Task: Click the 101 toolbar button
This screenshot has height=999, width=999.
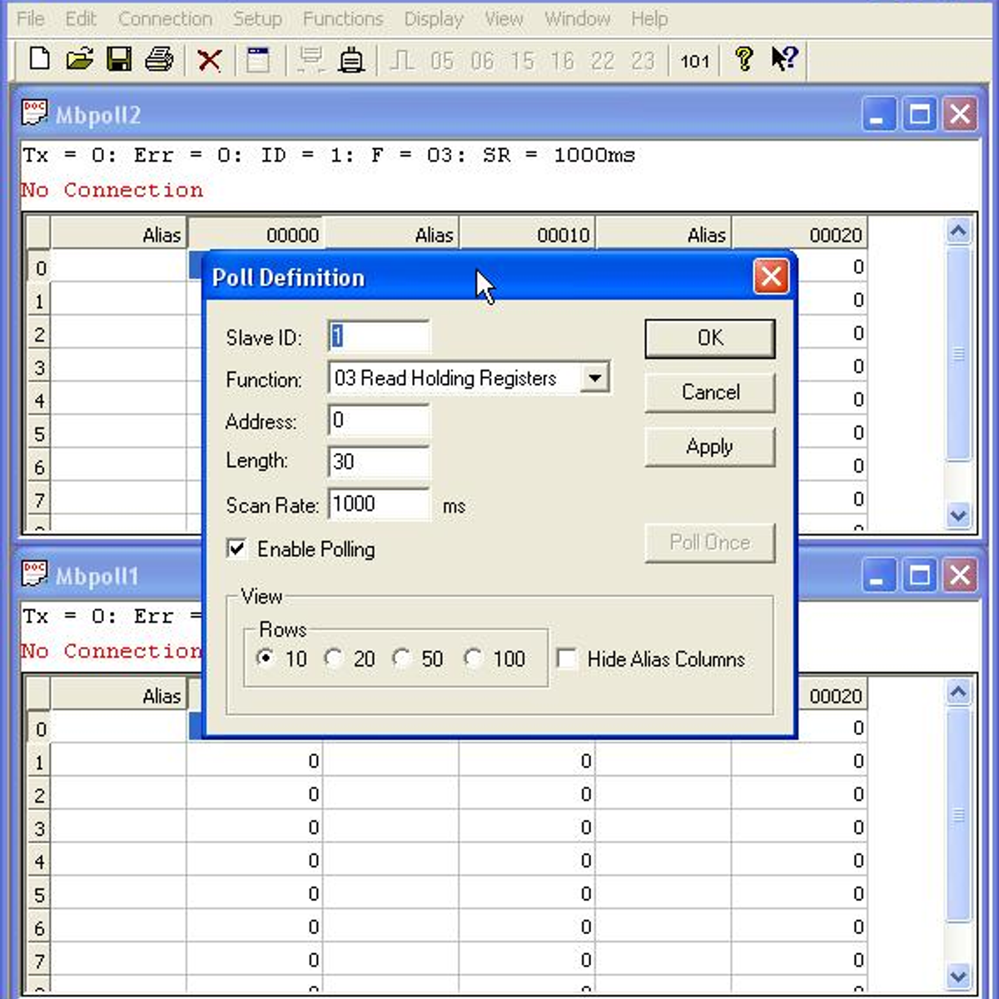Action: pyautogui.click(x=694, y=61)
